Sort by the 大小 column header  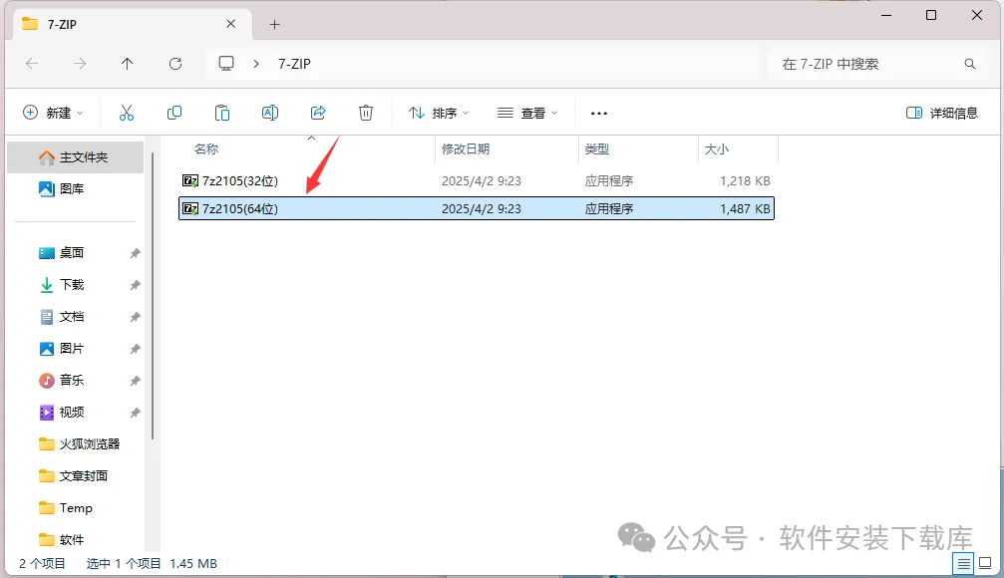coord(717,149)
